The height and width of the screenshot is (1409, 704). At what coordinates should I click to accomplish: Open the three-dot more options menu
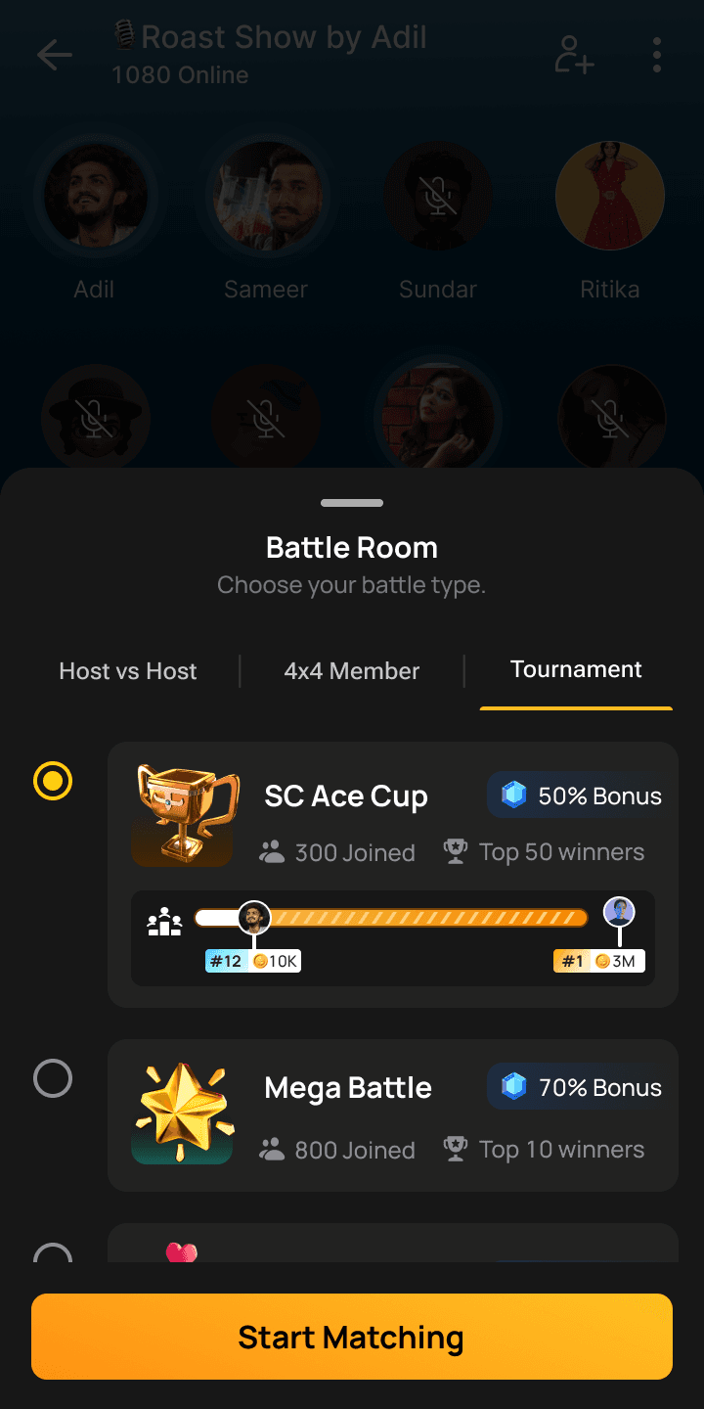click(x=657, y=56)
